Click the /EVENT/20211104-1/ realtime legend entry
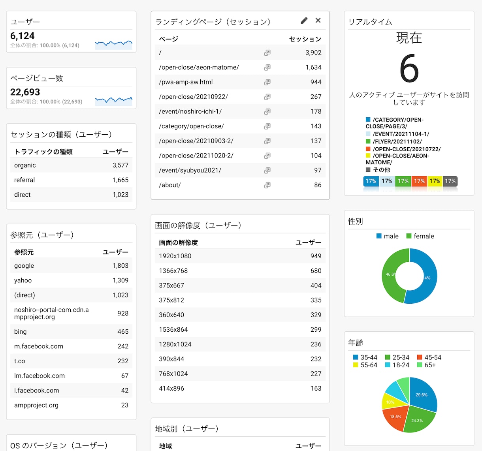Image resolution: width=482 pixels, height=451 pixels. tap(397, 134)
